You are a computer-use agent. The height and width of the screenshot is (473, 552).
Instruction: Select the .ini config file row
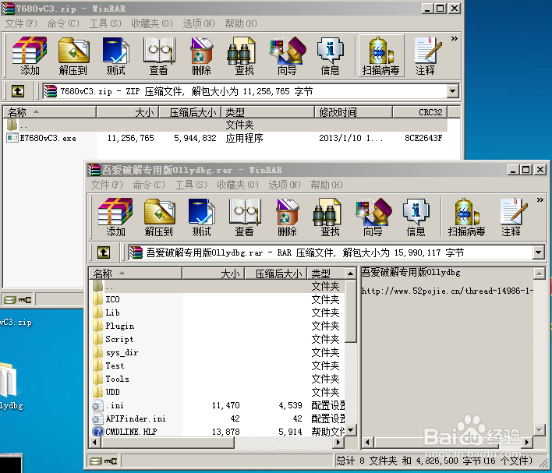coord(218,405)
